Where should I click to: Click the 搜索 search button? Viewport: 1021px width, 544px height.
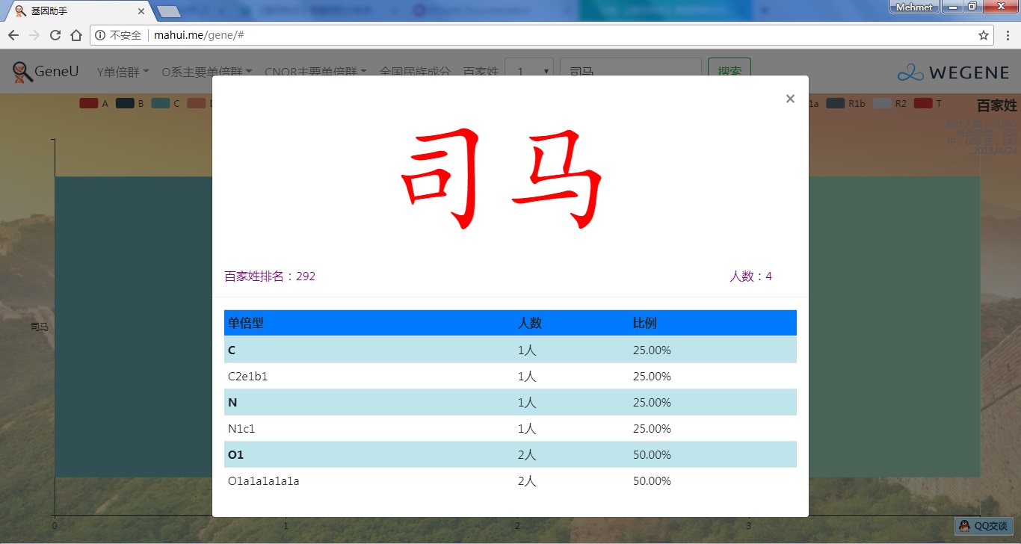(729, 72)
